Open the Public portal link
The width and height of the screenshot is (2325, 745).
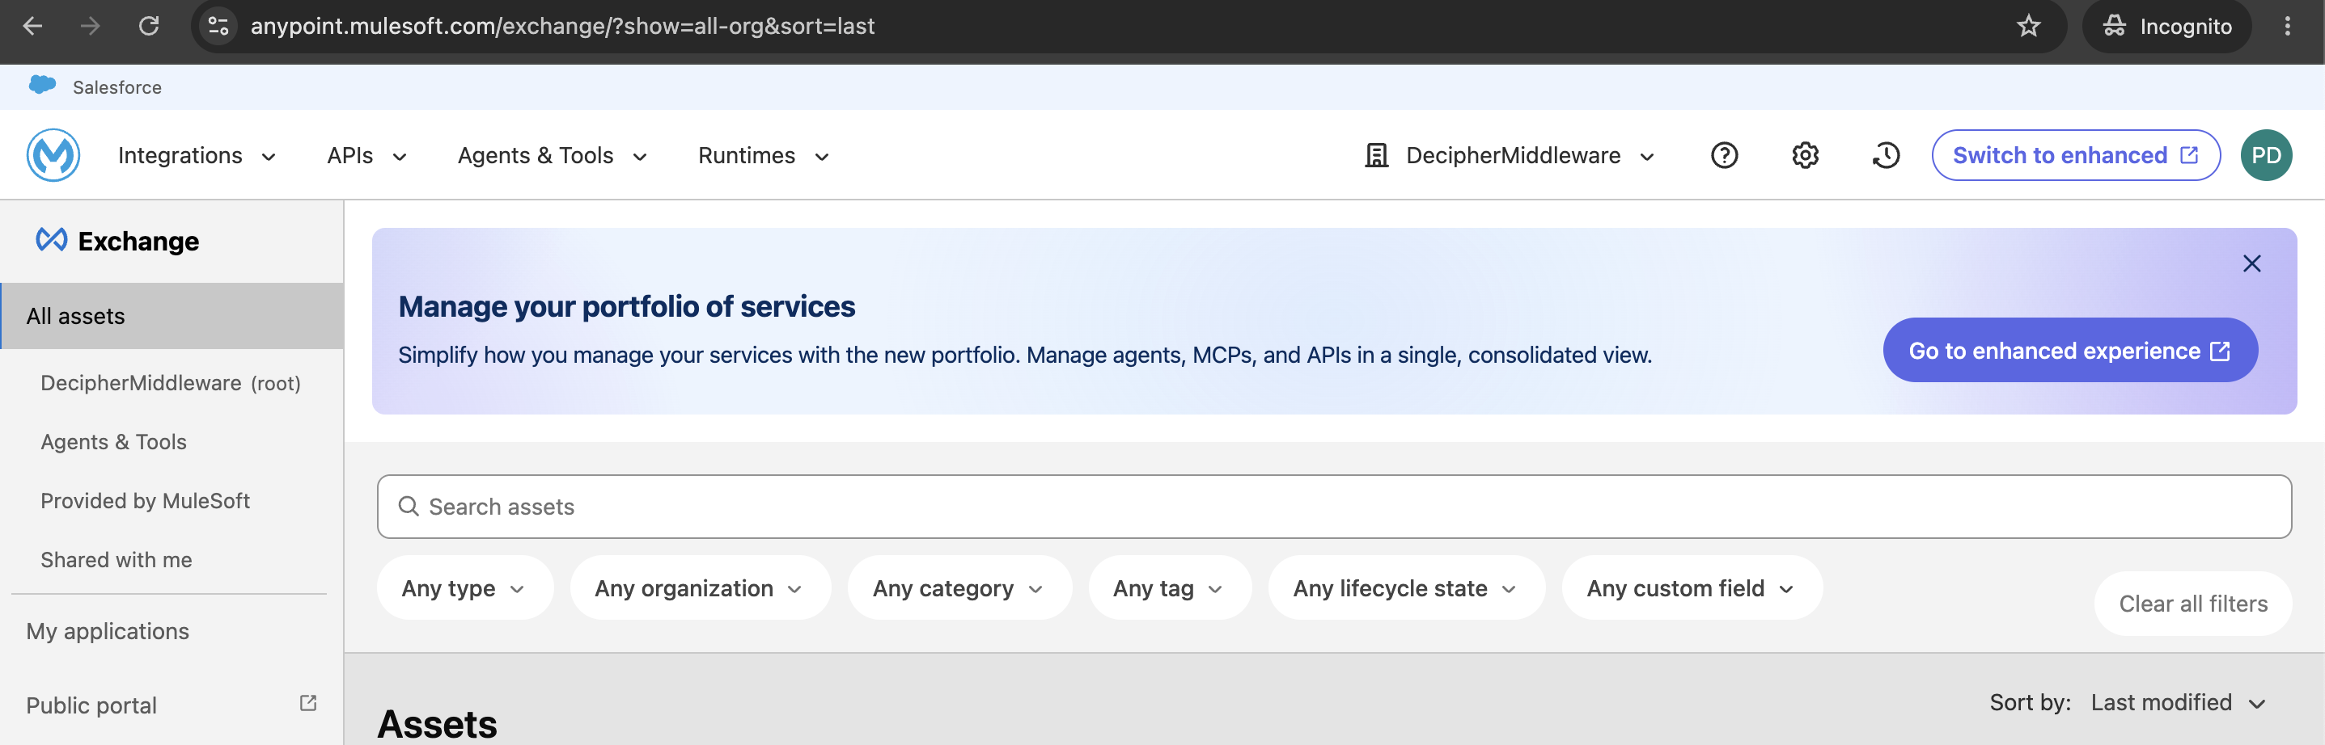coord(91,705)
